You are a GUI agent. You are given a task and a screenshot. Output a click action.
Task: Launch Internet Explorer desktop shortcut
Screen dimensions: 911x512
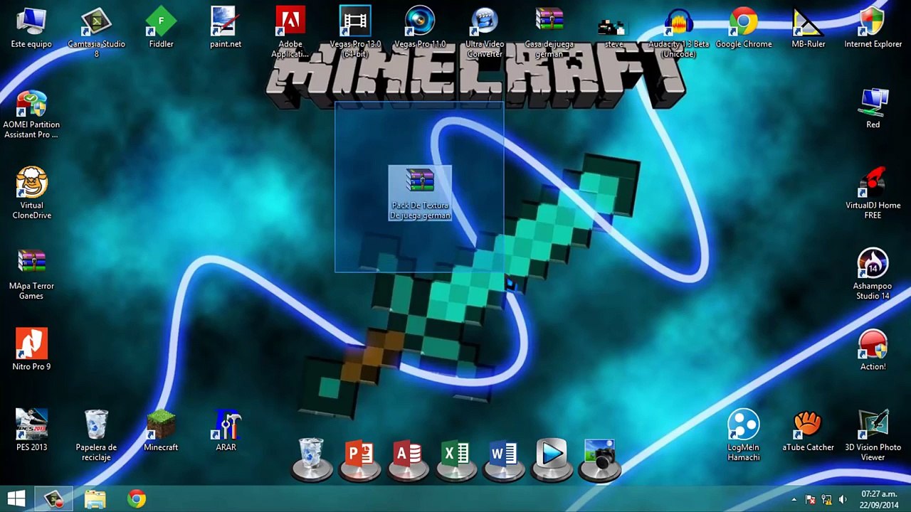click(873, 28)
